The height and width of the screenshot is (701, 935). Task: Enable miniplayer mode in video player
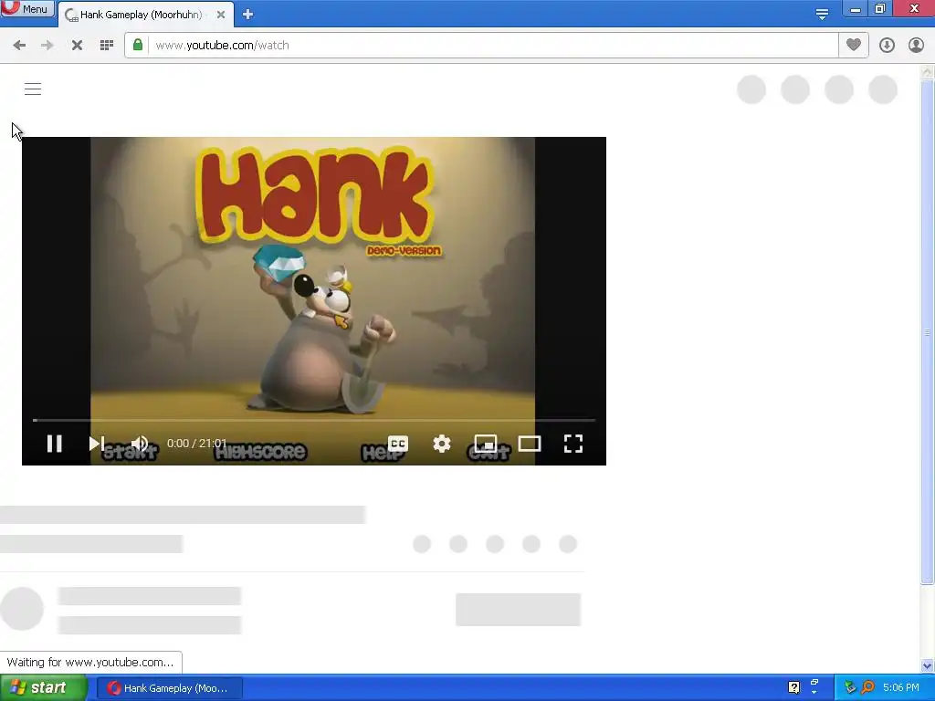click(x=486, y=444)
